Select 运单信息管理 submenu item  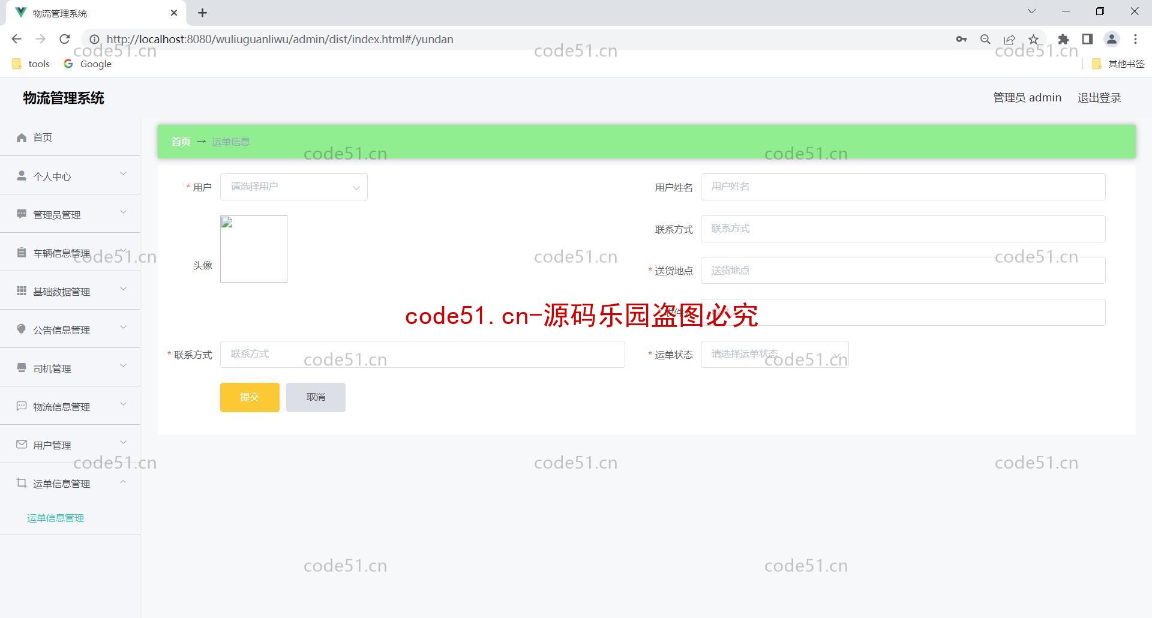55,518
